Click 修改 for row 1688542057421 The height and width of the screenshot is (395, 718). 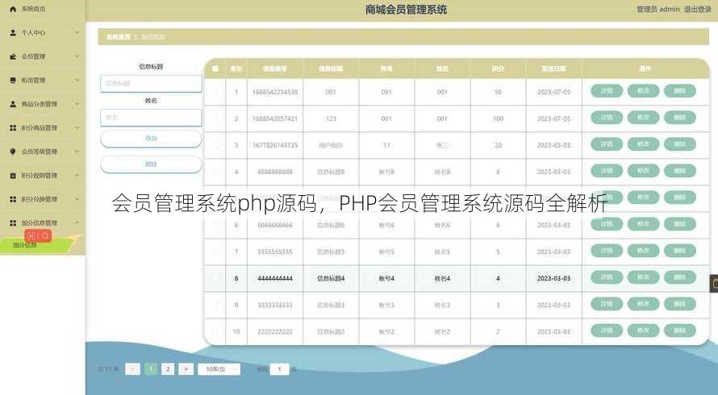(643, 118)
